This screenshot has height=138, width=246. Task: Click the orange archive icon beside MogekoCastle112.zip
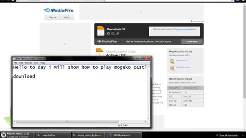100,52
